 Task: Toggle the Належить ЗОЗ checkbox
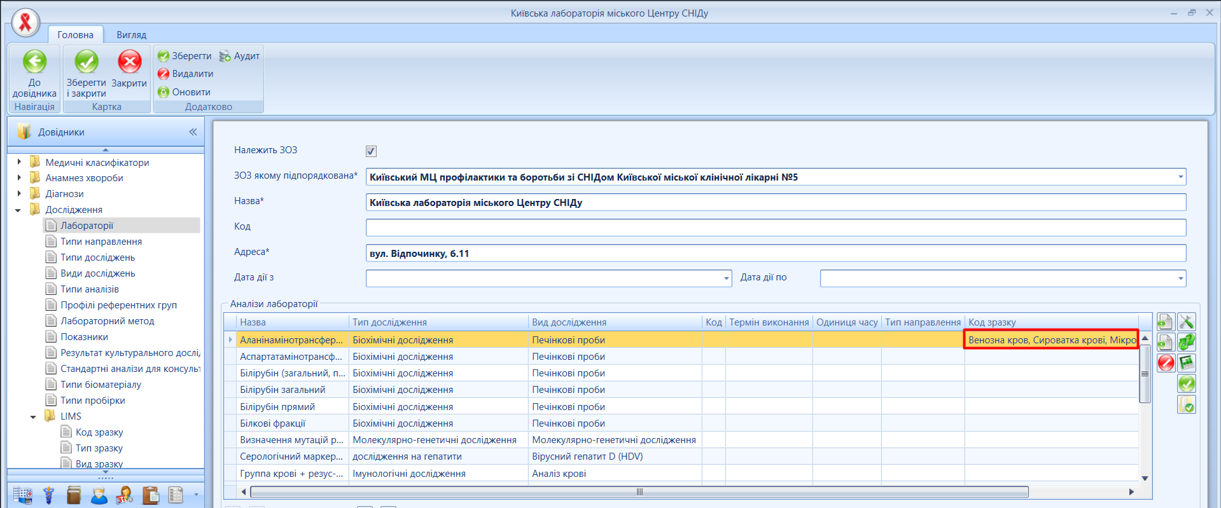371,151
